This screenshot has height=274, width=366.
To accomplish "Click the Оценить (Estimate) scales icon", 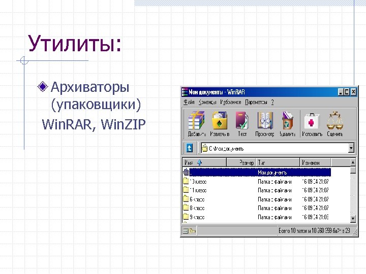I will tap(334, 120).
